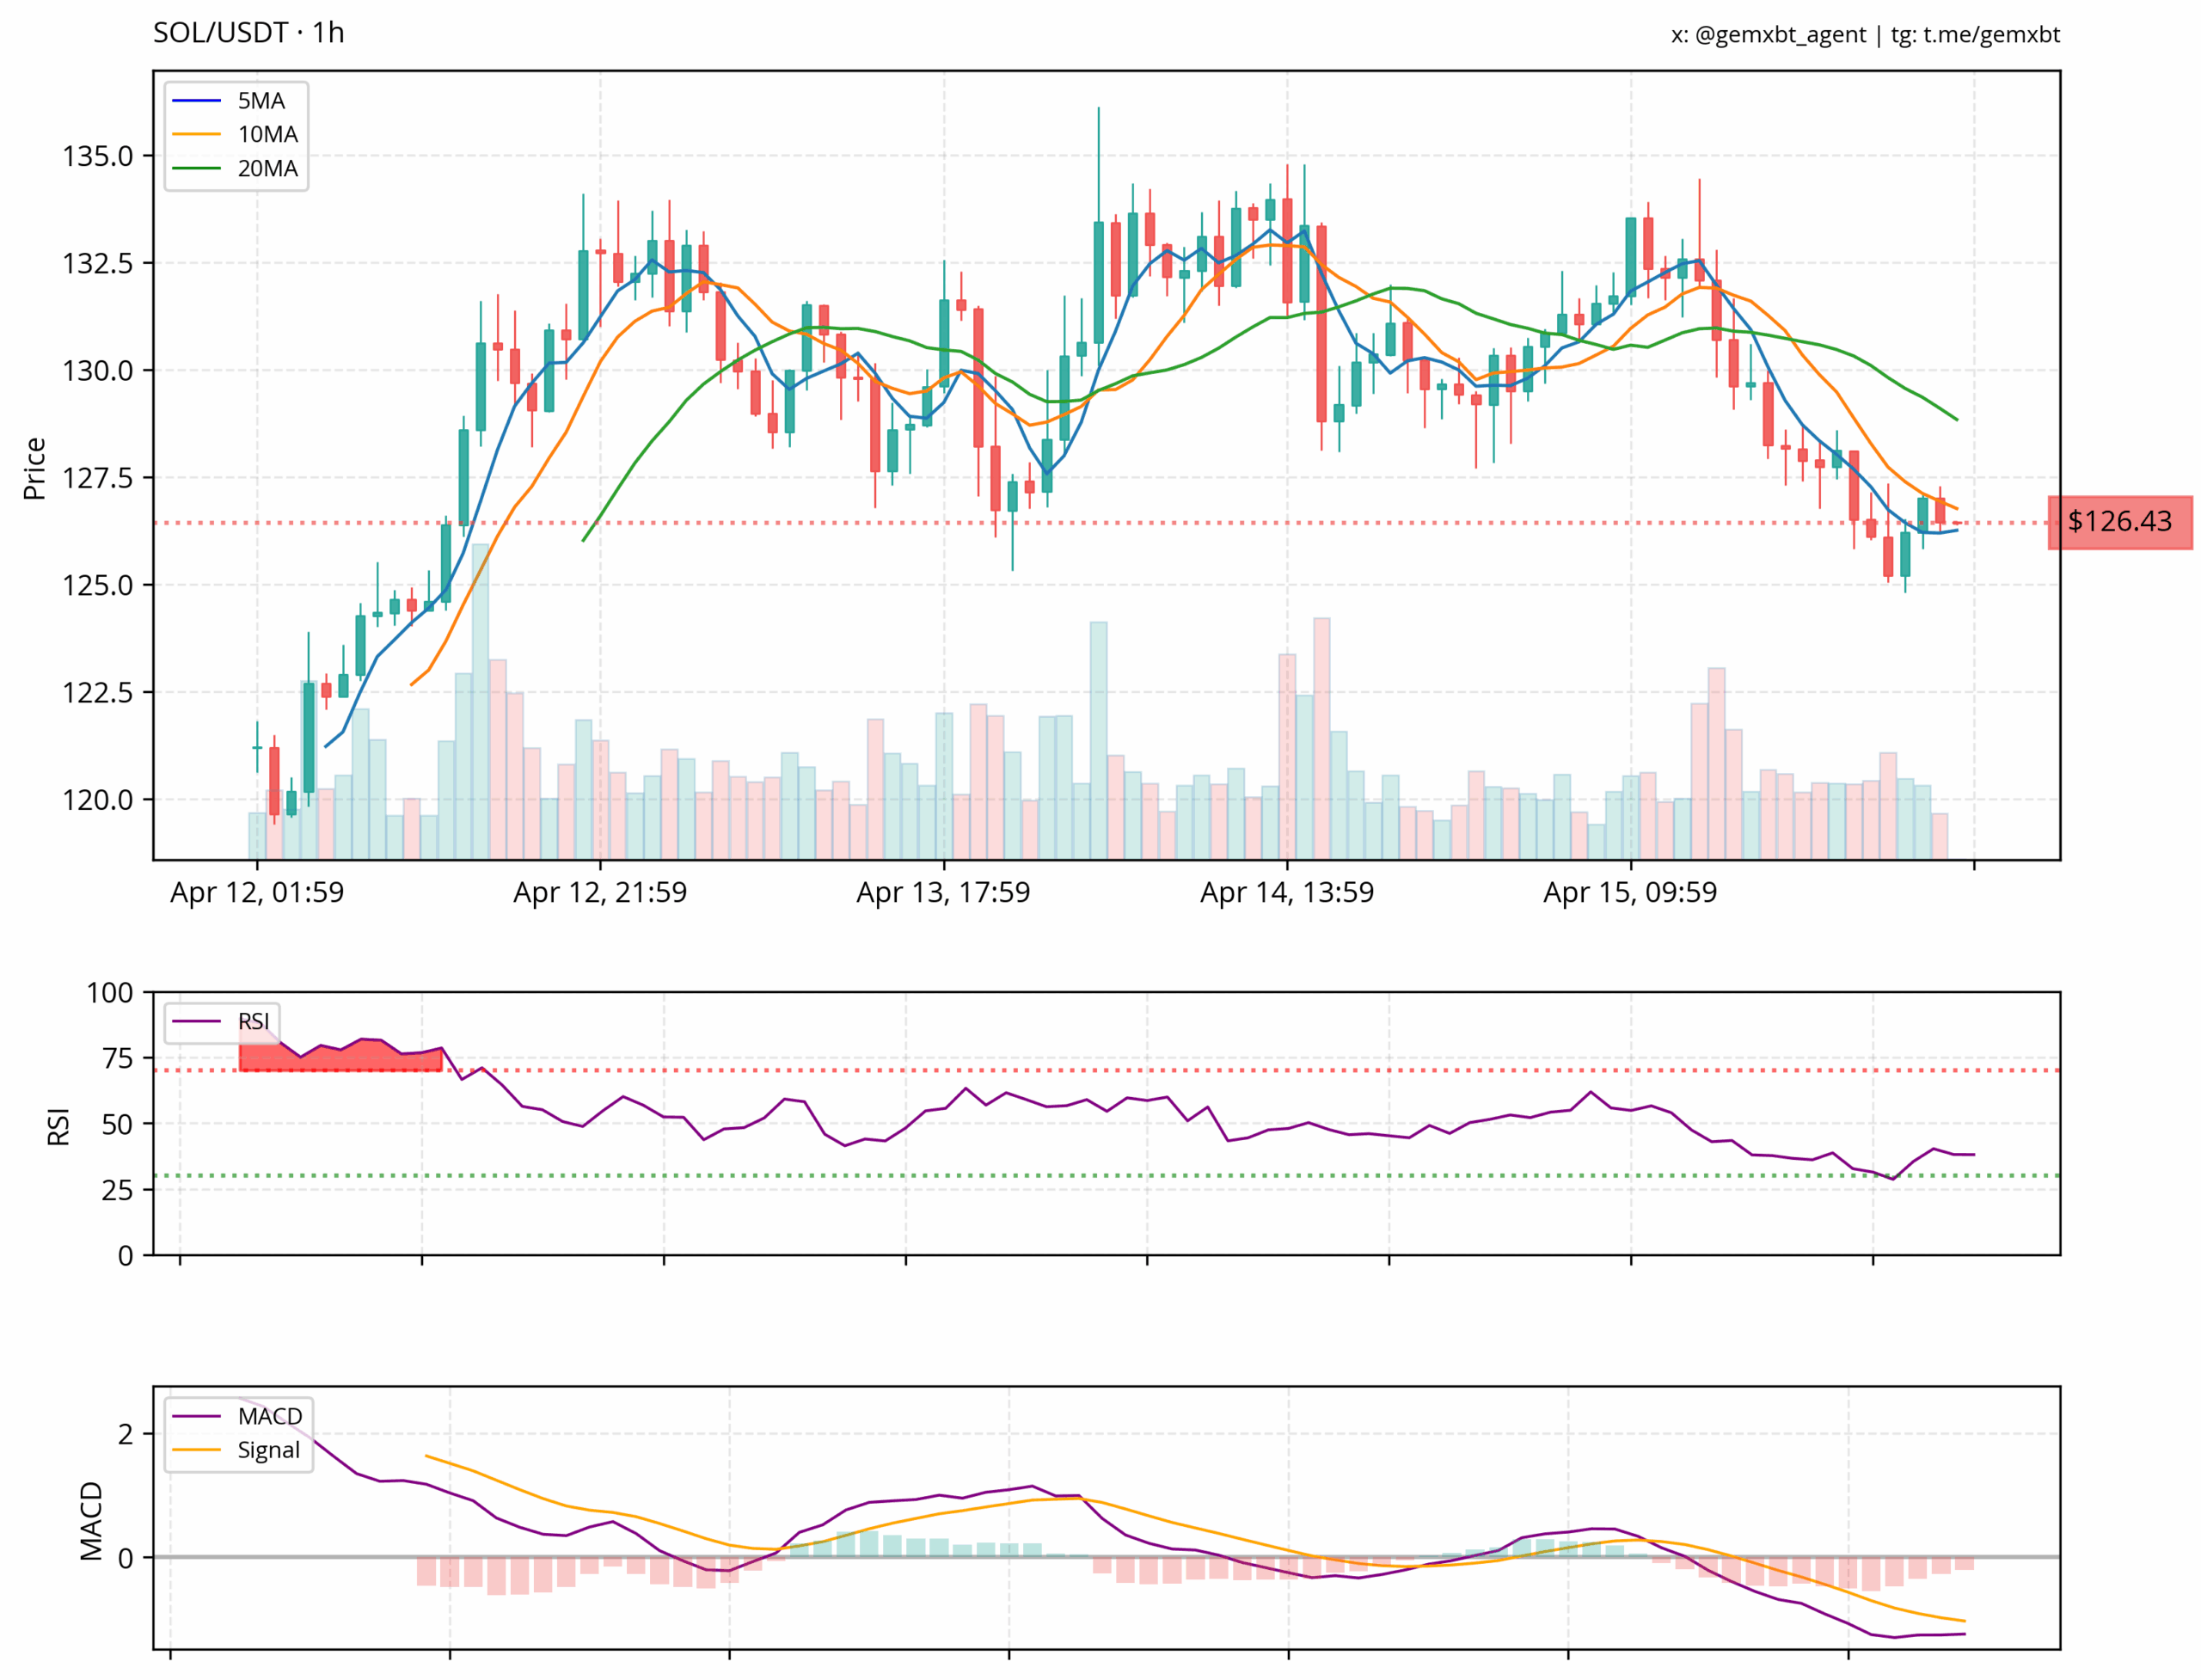The width and height of the screenshot is (2201, 1680).
Task: Click the MACD y-axis label
Action: click(91, 1521)
